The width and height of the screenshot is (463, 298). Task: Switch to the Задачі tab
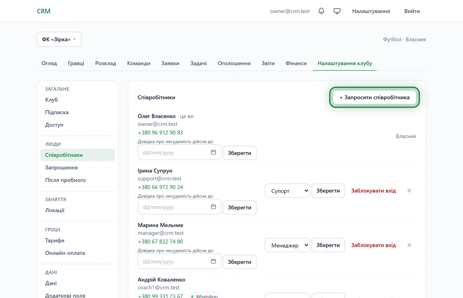tap(198, 63)
